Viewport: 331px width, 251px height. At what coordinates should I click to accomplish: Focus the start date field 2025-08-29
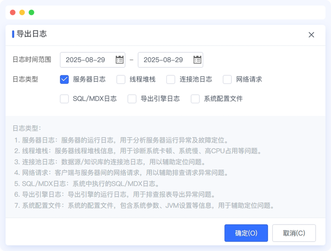pyautogui.click(x=93, y=60)
